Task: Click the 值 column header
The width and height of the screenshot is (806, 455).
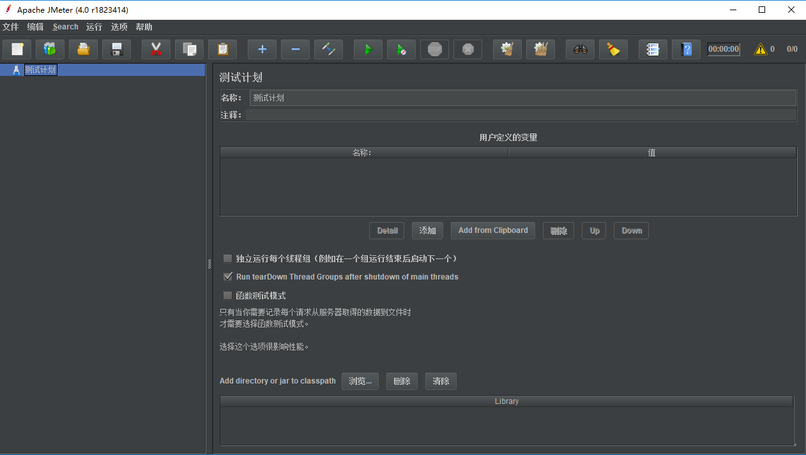Action: [x=652, y=153]
